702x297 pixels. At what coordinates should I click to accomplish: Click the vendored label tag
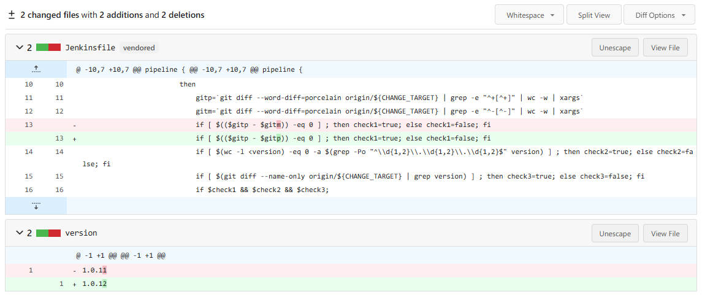pyautogui.click(x=139, y=47)
